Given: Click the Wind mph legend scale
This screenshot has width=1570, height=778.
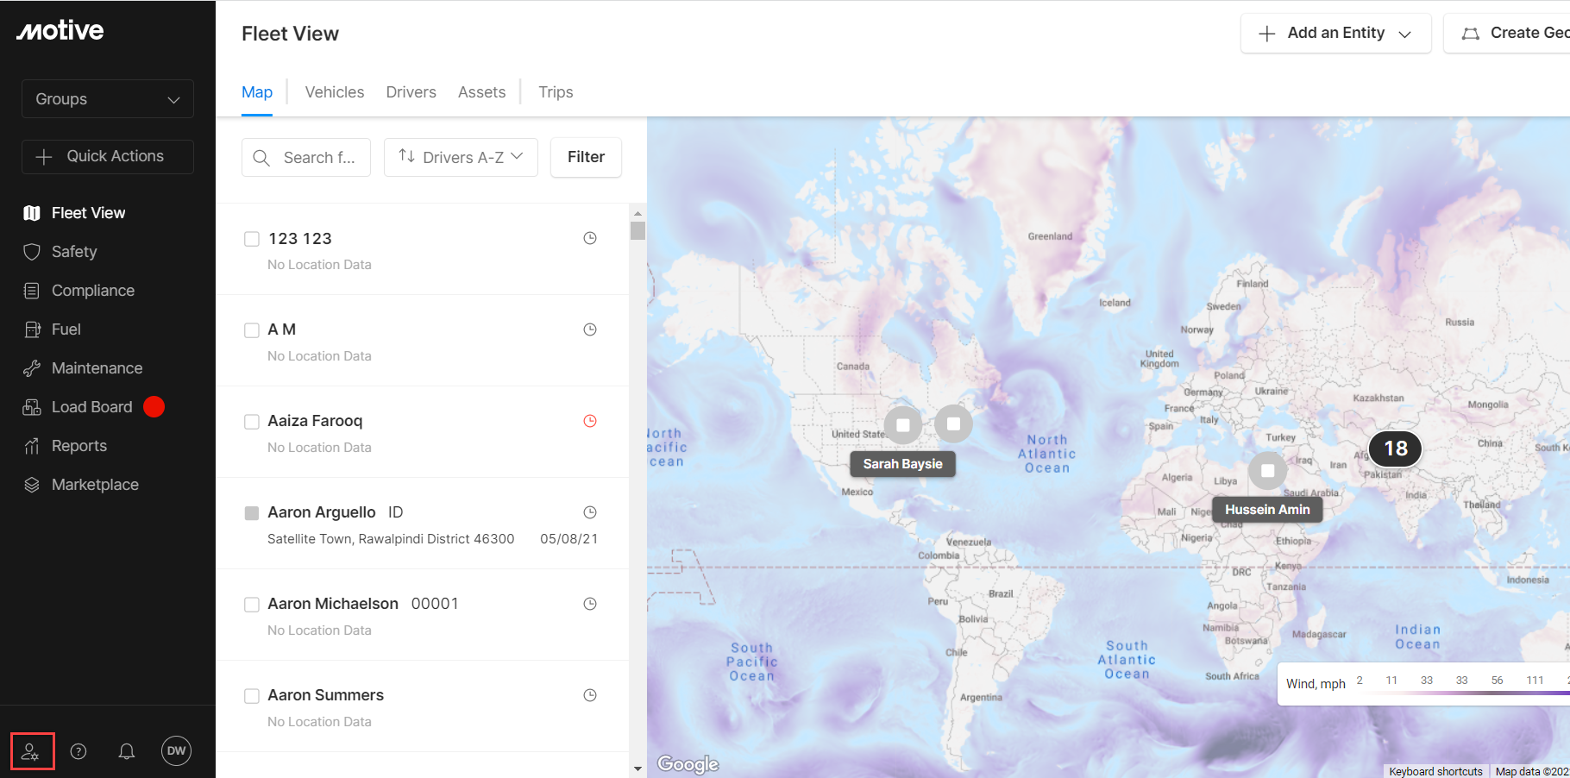Looking at the screenshot, I should 1424,683.
